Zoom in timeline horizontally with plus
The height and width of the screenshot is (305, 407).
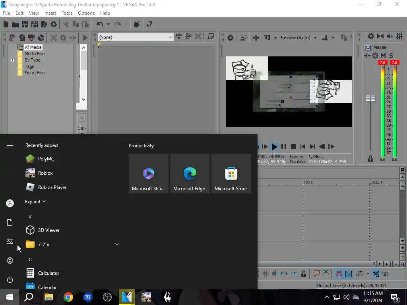[387, 264]
